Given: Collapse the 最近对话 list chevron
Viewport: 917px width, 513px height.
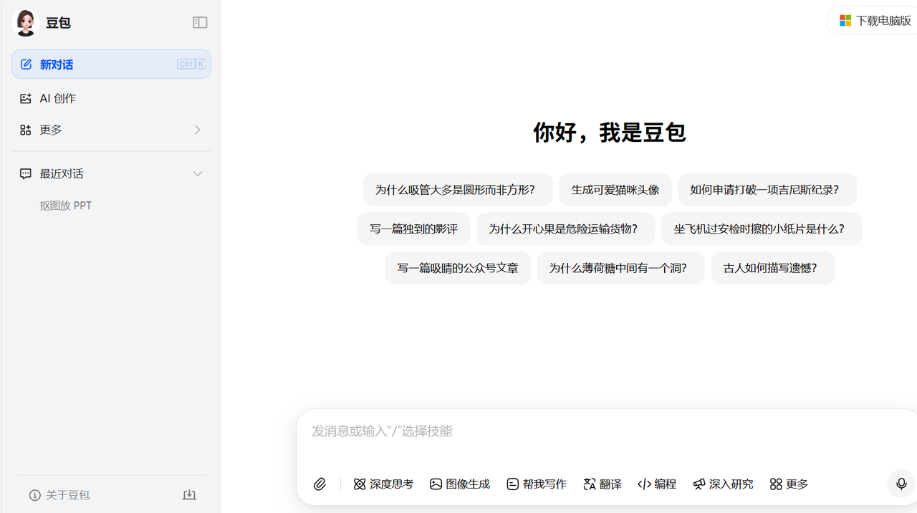Looking at the screenshot, I should point(198,174).
